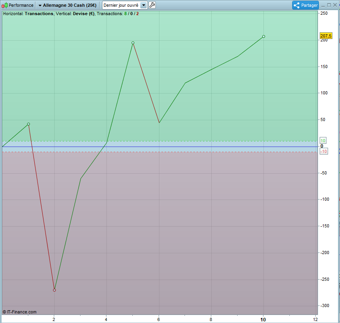Click the Performance candlestick icon
340x323 pixels.
(x=4, y=5)
